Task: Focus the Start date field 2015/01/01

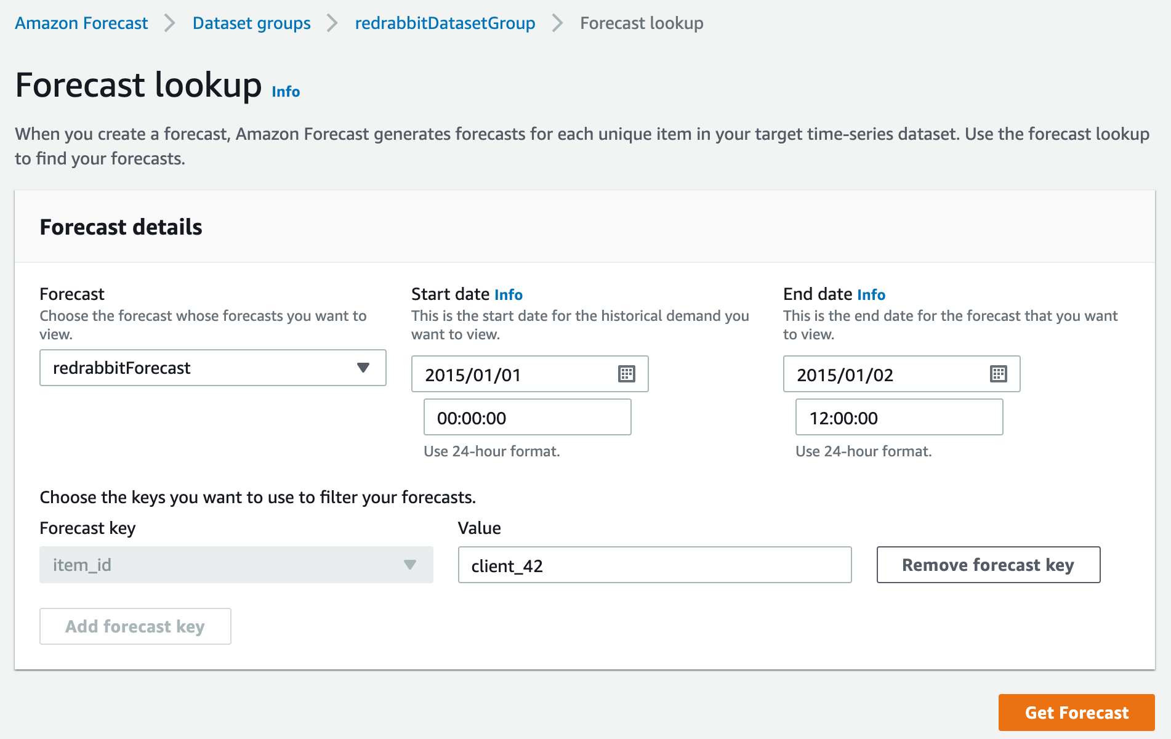Action: click(x=529, y=374)
